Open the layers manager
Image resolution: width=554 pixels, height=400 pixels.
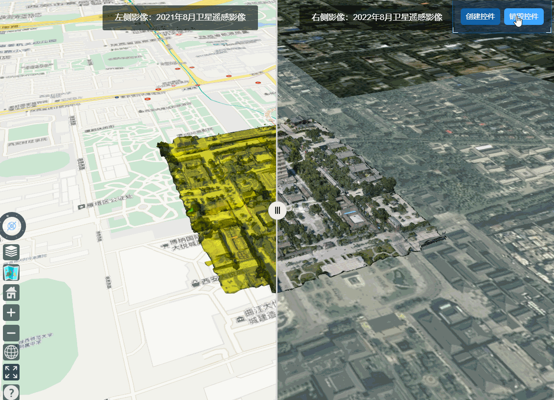(x=11, y=253)
